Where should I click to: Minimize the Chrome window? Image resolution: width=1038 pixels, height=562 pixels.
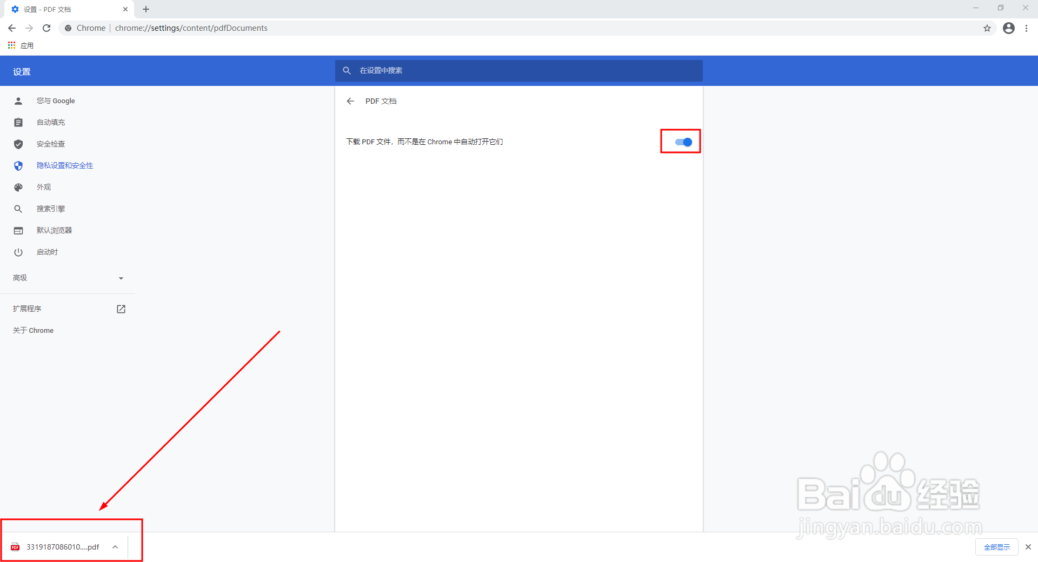click(976, 8)
